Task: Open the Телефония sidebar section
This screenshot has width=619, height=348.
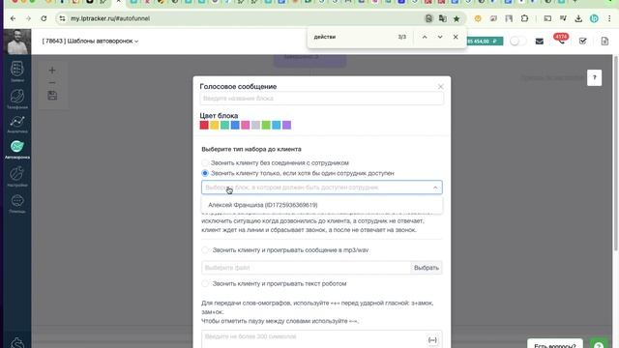Action: 17,99
